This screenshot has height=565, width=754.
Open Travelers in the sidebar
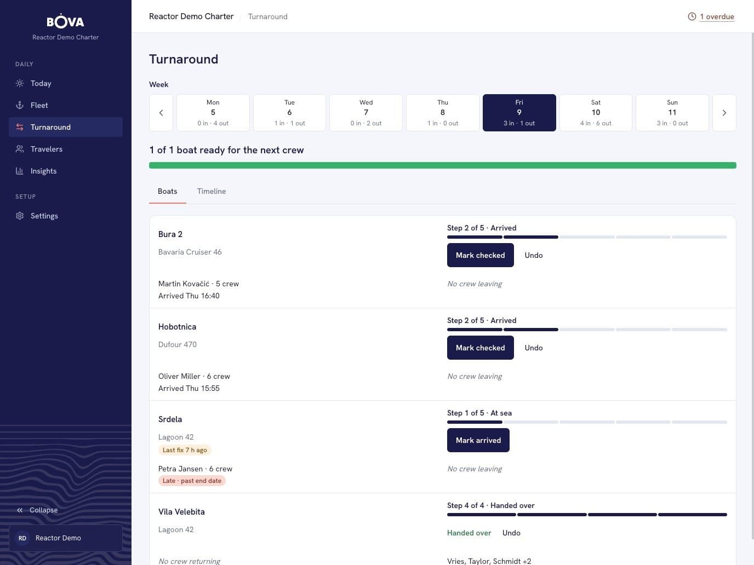(x=66, y=149)
